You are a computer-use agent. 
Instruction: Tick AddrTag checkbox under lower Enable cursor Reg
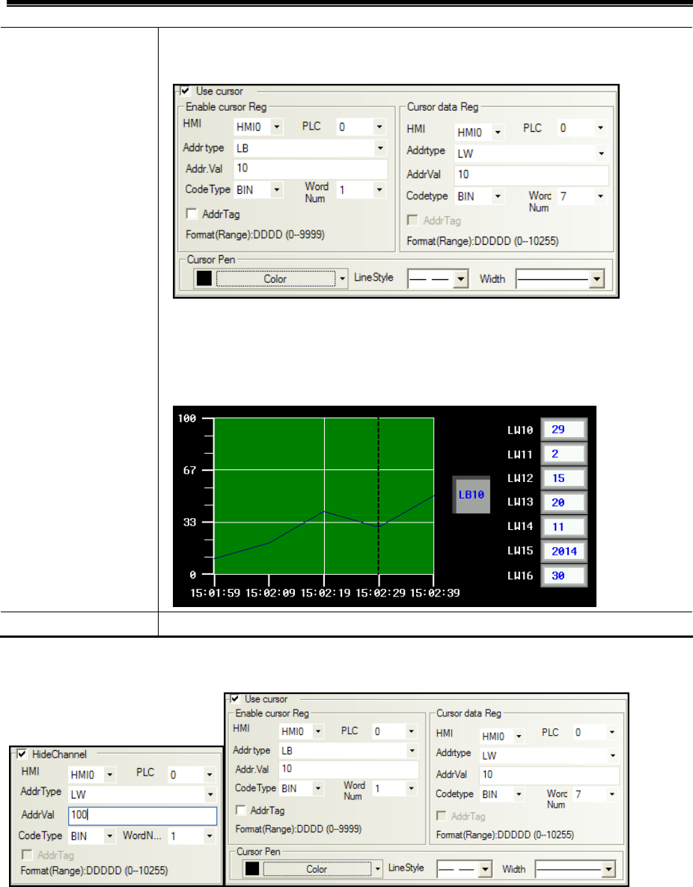point(241,811)
